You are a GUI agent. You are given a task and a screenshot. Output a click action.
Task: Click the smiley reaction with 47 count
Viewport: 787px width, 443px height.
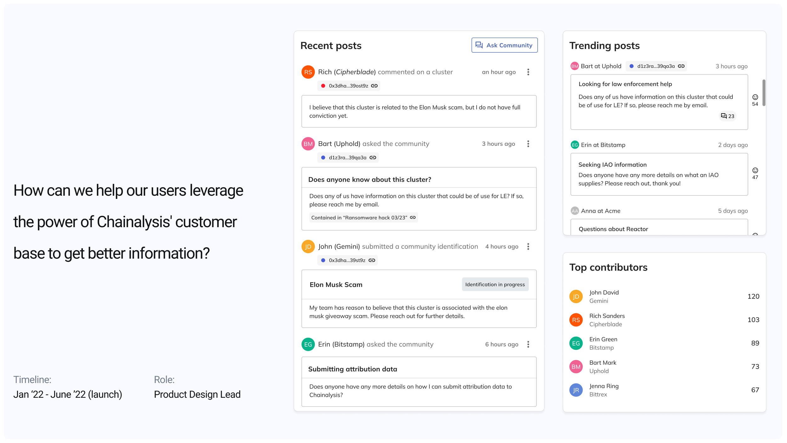755,171
